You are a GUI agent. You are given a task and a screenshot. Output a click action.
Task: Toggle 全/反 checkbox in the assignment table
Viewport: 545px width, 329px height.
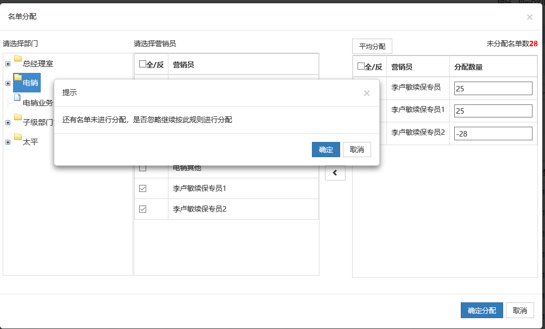(361, 66)
